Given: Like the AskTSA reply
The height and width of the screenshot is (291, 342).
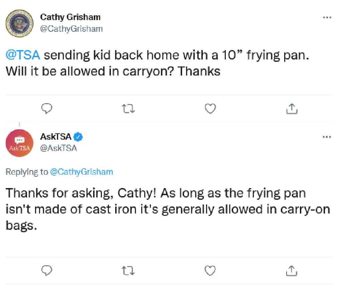Looking at the screenshot, I should [x=210, y=270].
